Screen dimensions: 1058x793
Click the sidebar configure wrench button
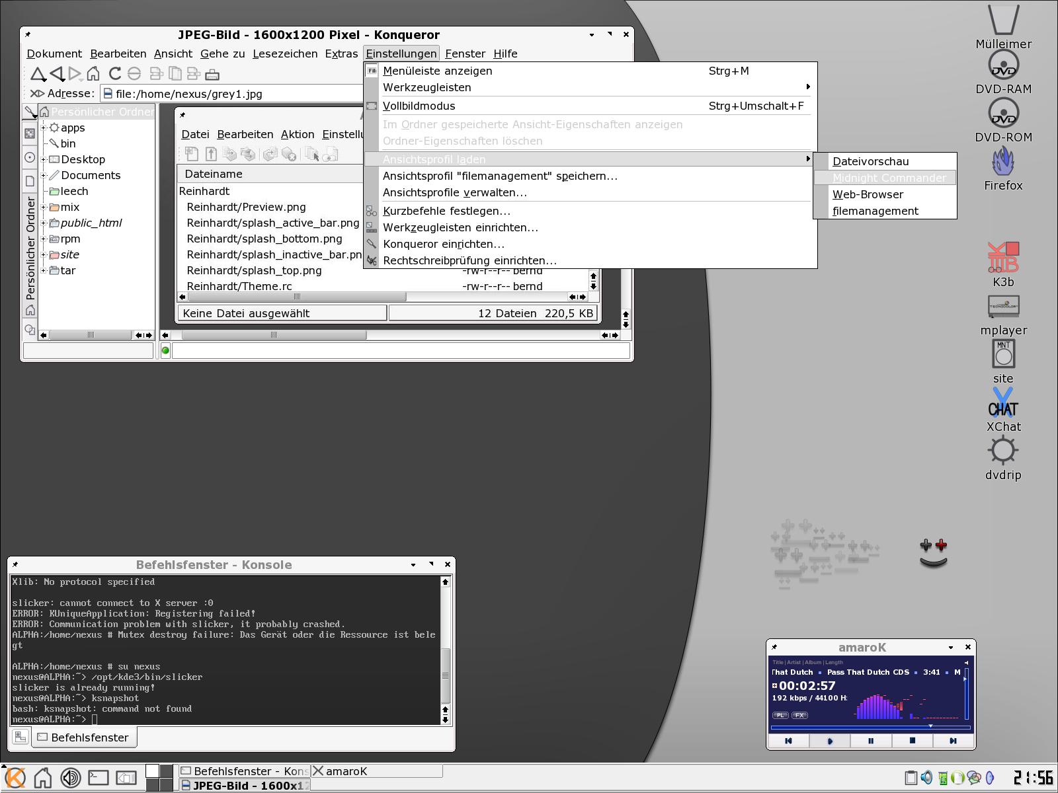30,112
